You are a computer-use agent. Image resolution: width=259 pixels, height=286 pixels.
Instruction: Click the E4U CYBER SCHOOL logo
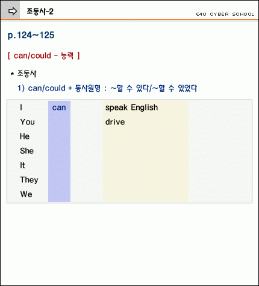click(225, 14)
